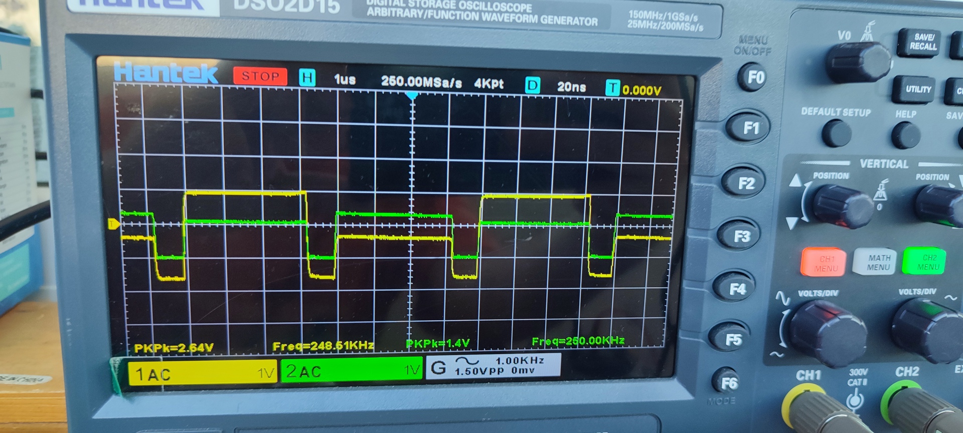The image size is (963, 433).
Task: Open the G waveform generator status box
Action: 493,366
